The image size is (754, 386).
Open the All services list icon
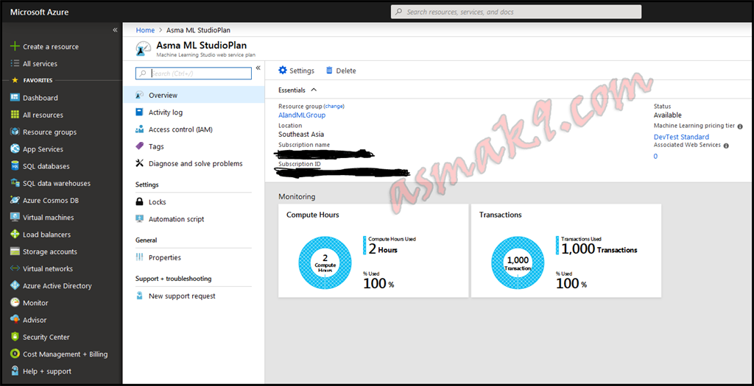click(15, 63)
